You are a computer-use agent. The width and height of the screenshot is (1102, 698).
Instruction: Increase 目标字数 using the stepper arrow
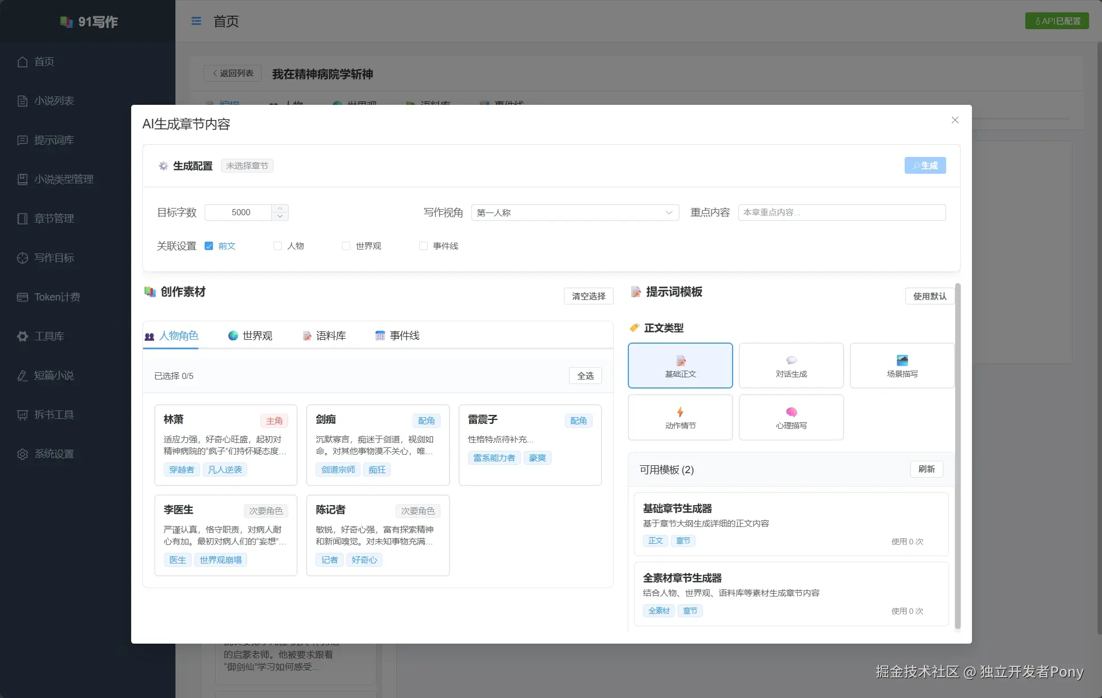click(280, 209)
